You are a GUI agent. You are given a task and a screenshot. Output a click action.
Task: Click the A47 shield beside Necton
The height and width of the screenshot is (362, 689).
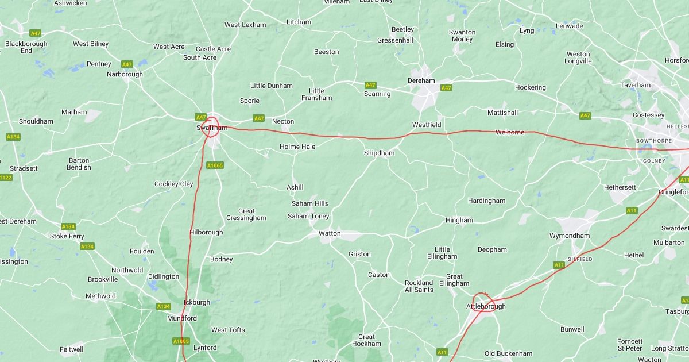coord(259,118)
